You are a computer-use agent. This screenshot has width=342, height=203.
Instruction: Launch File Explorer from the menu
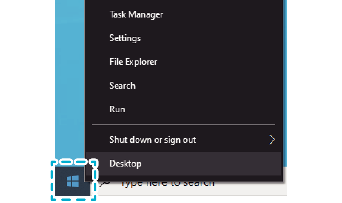(133, 62)
